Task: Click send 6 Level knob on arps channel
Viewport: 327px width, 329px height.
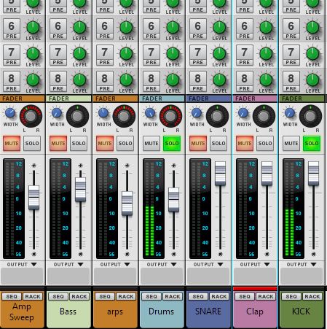Action: (x=126, y=28)
